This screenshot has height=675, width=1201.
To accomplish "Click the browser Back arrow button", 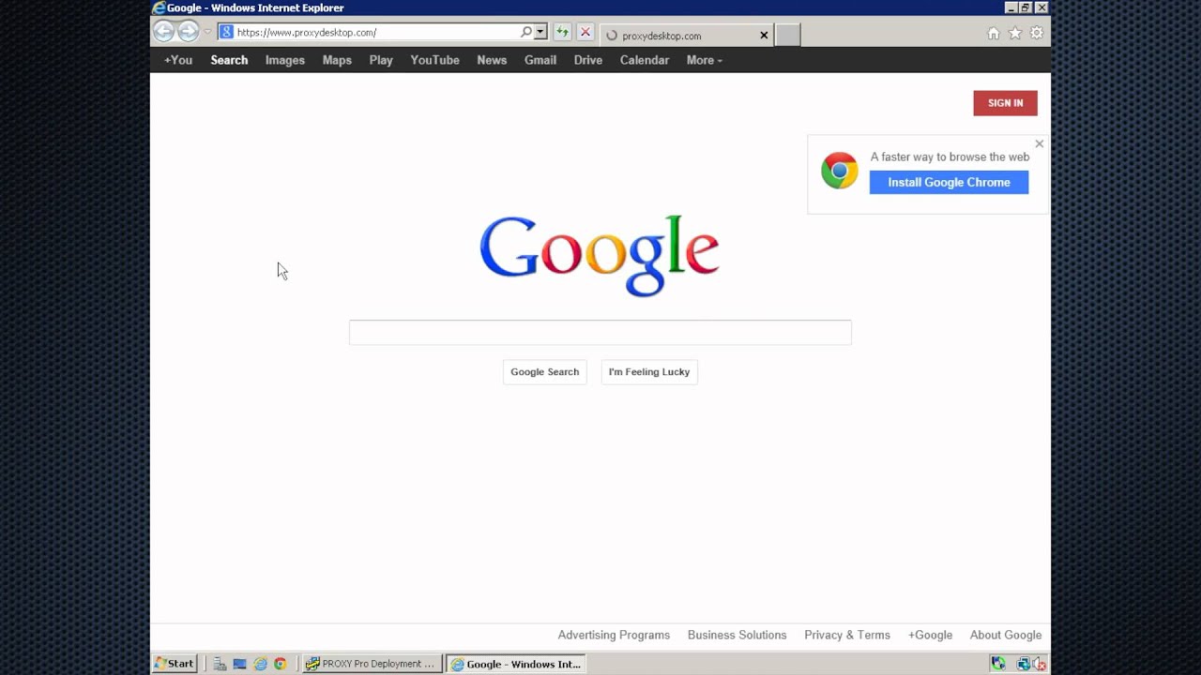I will pyautogui.click(x=164, y=32).
